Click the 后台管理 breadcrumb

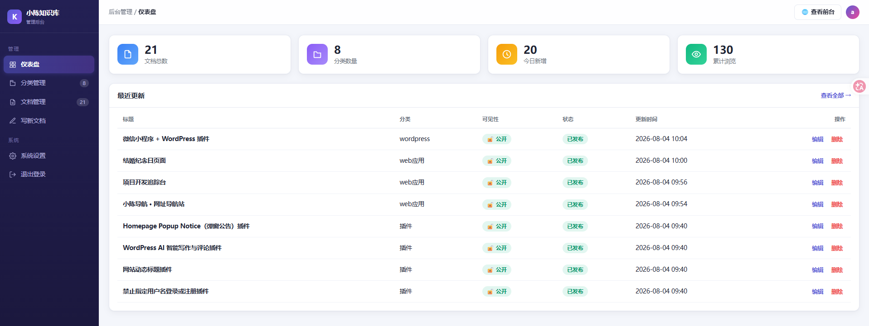121,12
